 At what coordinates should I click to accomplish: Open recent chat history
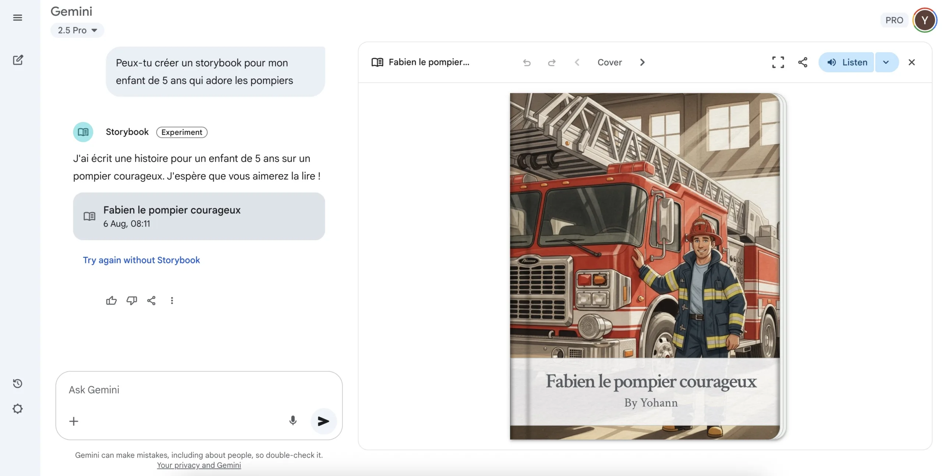click(17, 383)
